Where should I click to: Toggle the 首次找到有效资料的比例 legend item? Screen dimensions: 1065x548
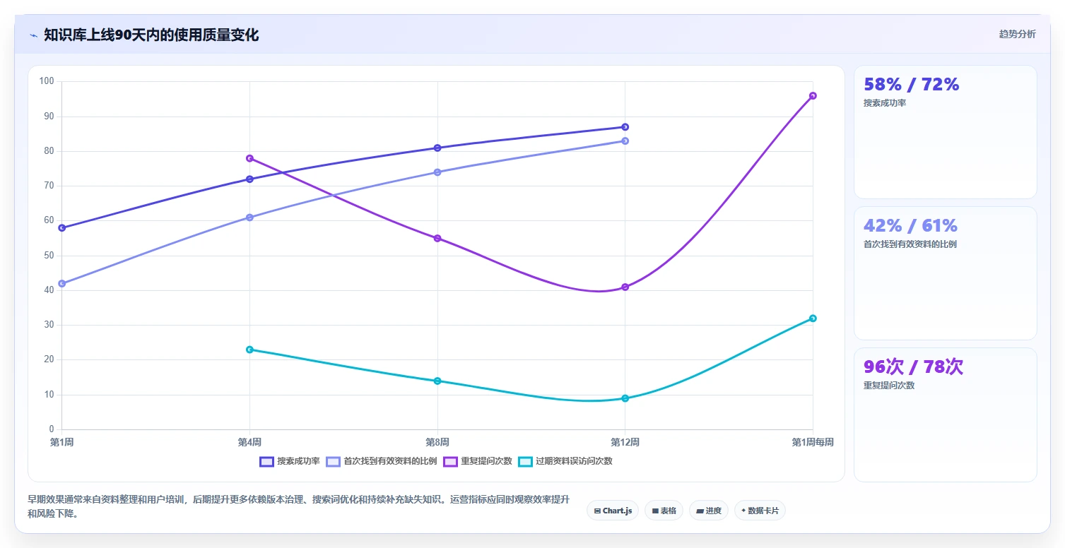(382, 461)
